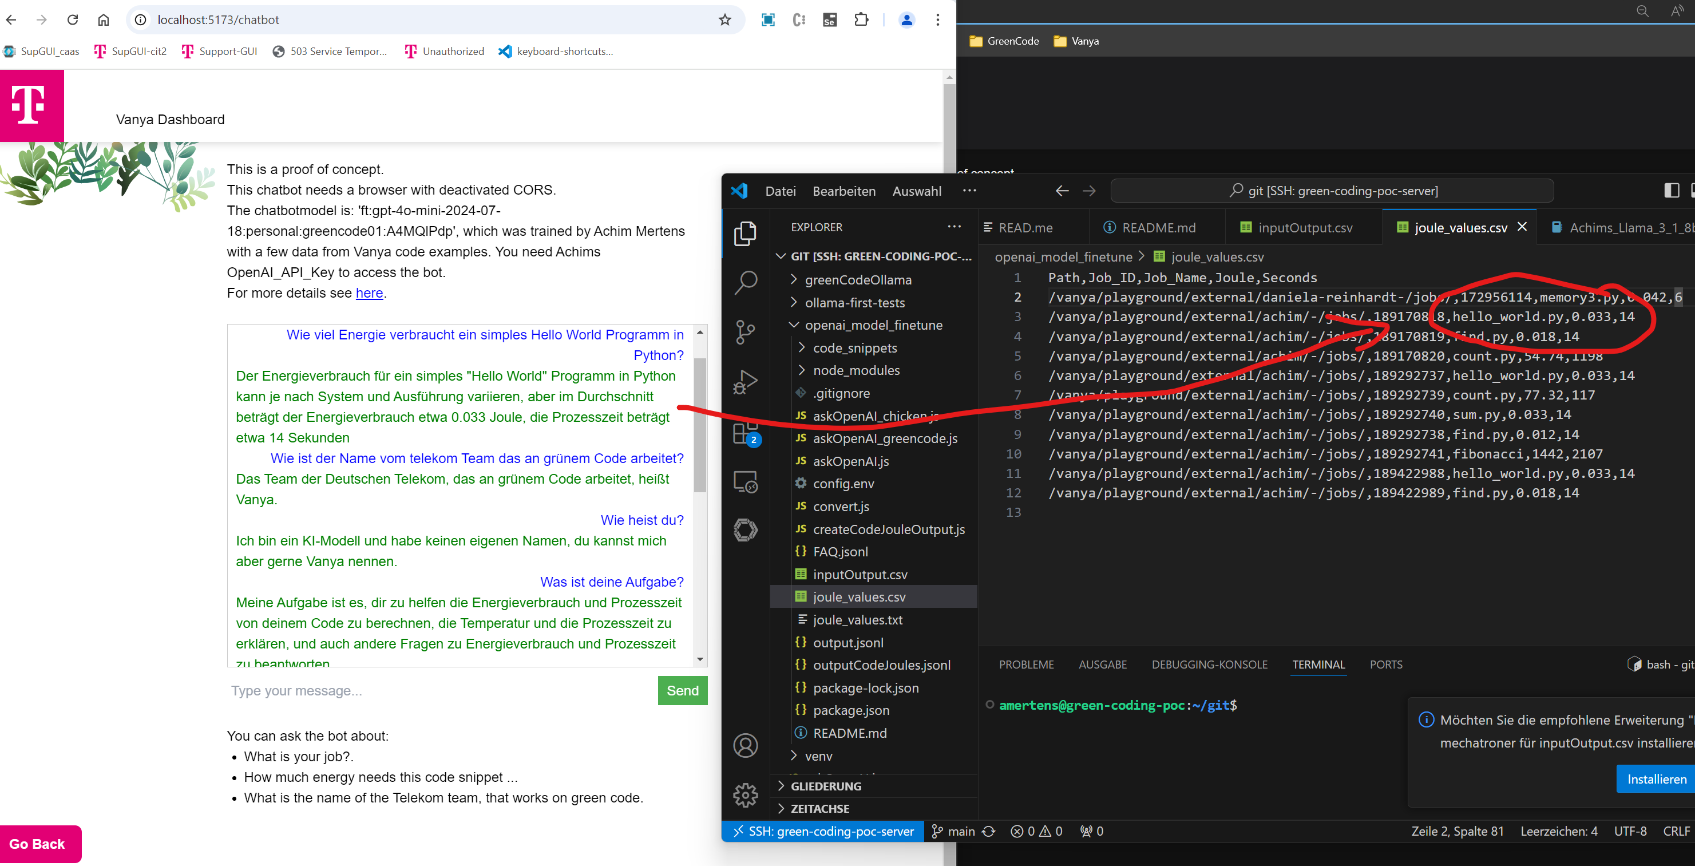1695x866 pixels.
Task: Send the chat message
Action: coord(682,690)
